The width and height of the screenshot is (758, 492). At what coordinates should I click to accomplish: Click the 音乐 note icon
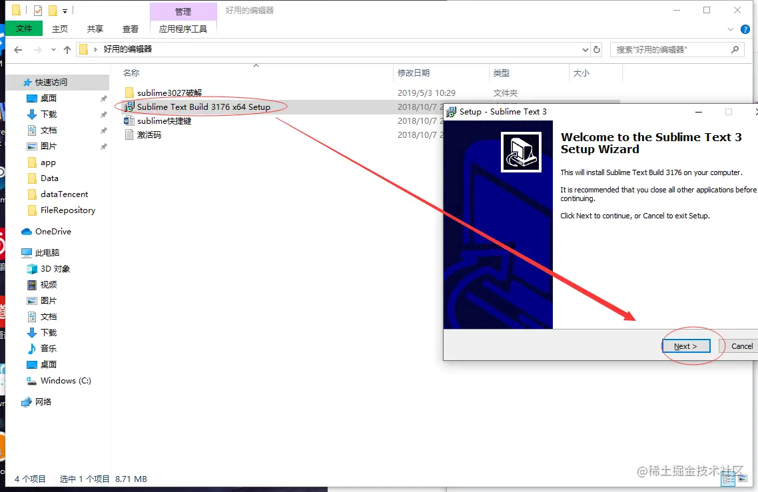[x=32, y=348]
